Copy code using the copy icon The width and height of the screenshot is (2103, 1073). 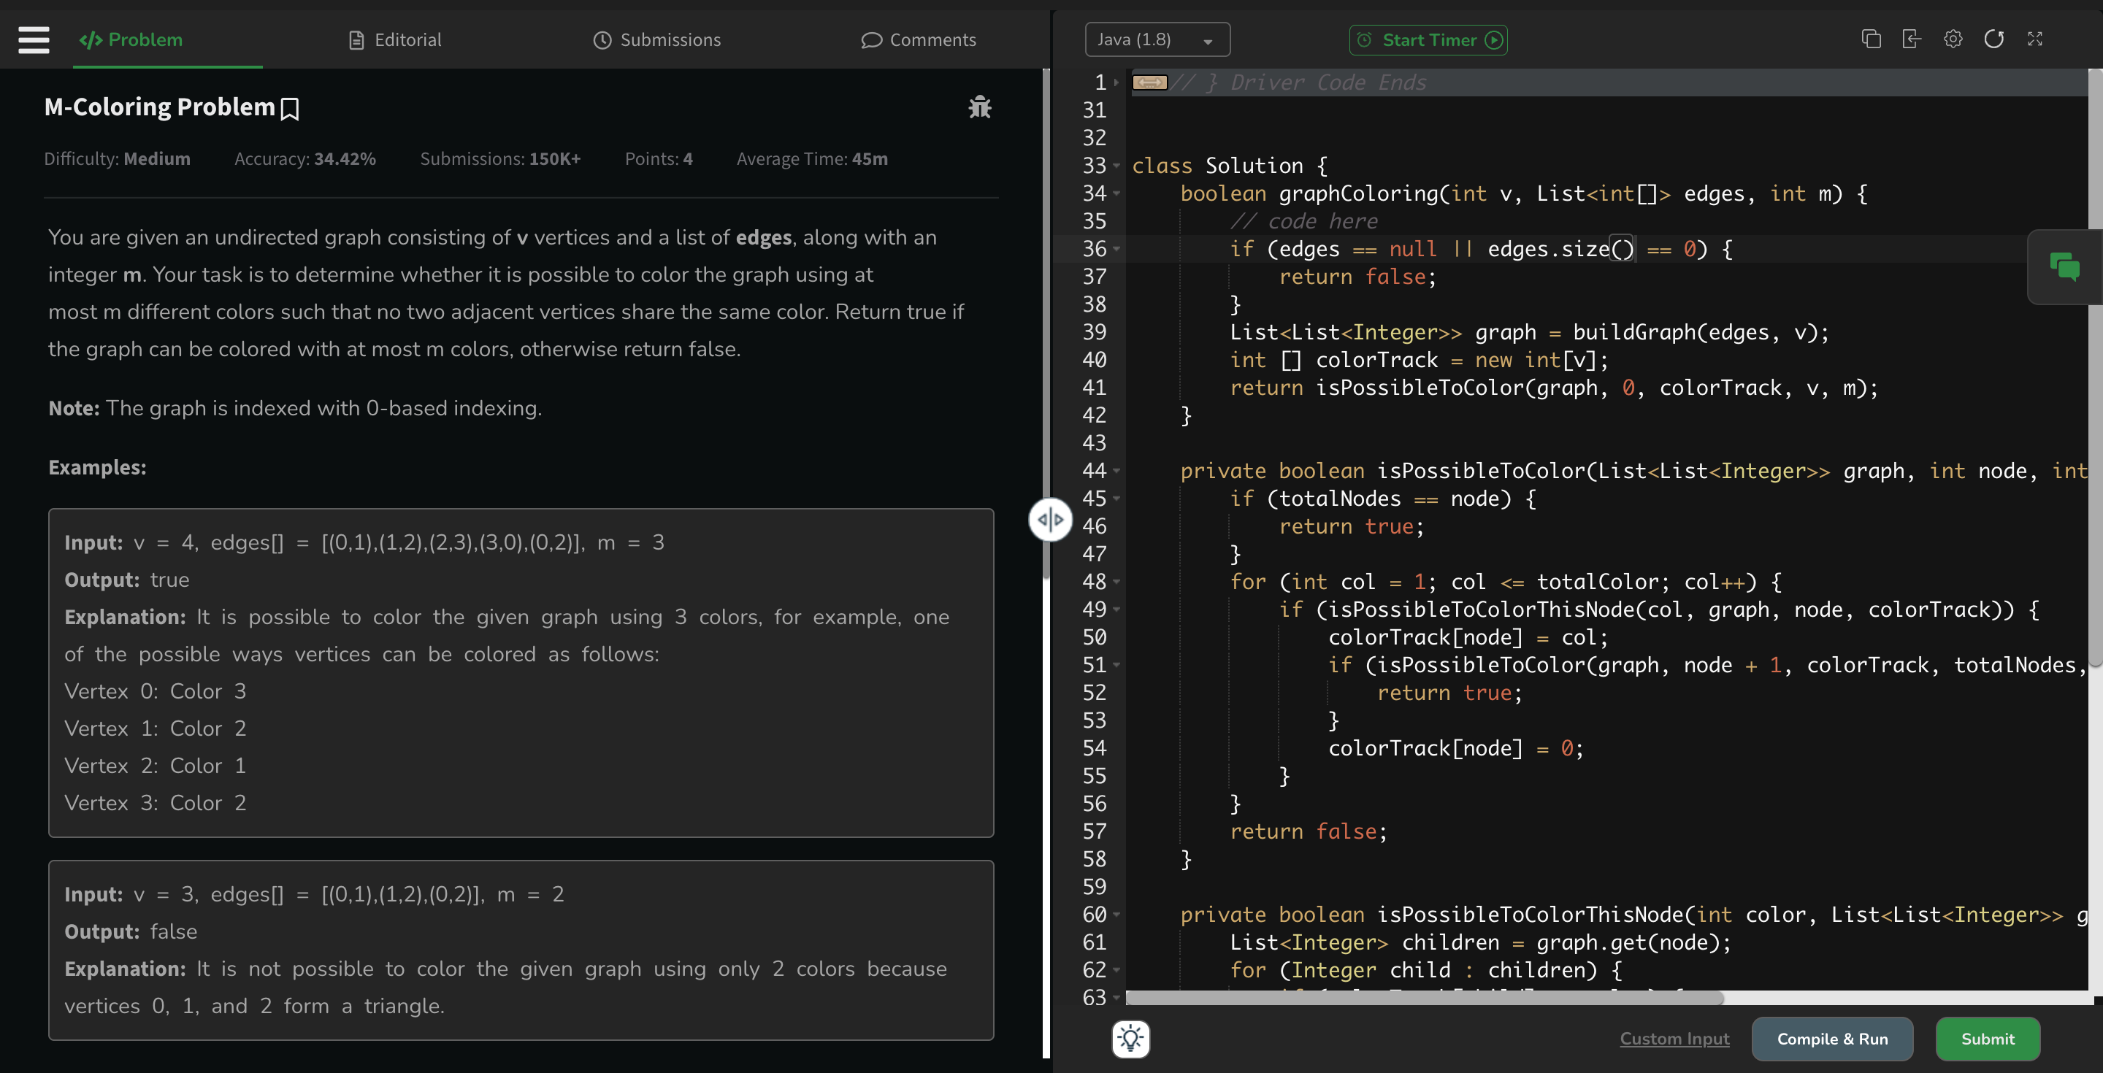pos(1870,39)
